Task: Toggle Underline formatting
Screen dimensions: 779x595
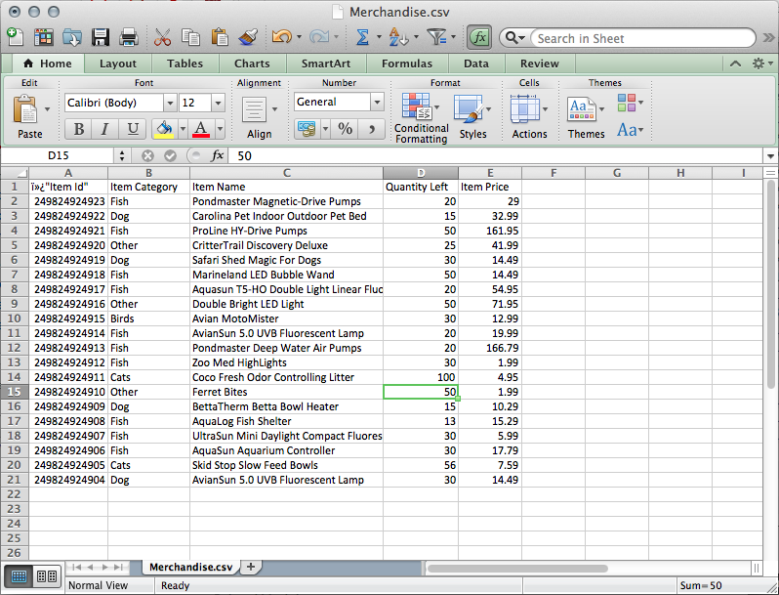Action: point(132,129)
